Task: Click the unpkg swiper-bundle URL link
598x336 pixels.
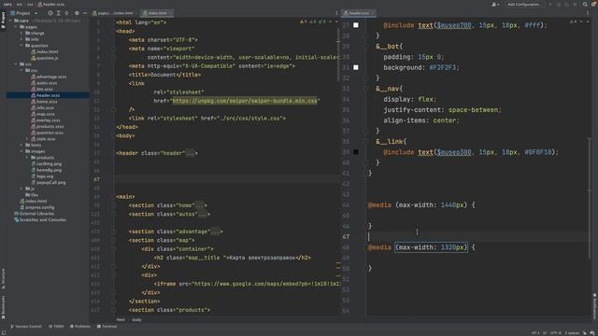Action: 245,101
